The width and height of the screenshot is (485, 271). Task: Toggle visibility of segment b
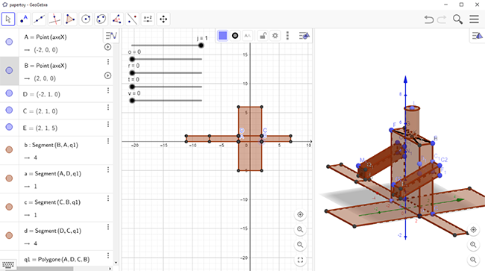point(9,150)
